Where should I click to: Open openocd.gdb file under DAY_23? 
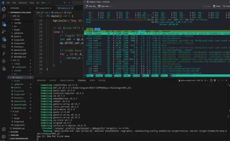20,104
